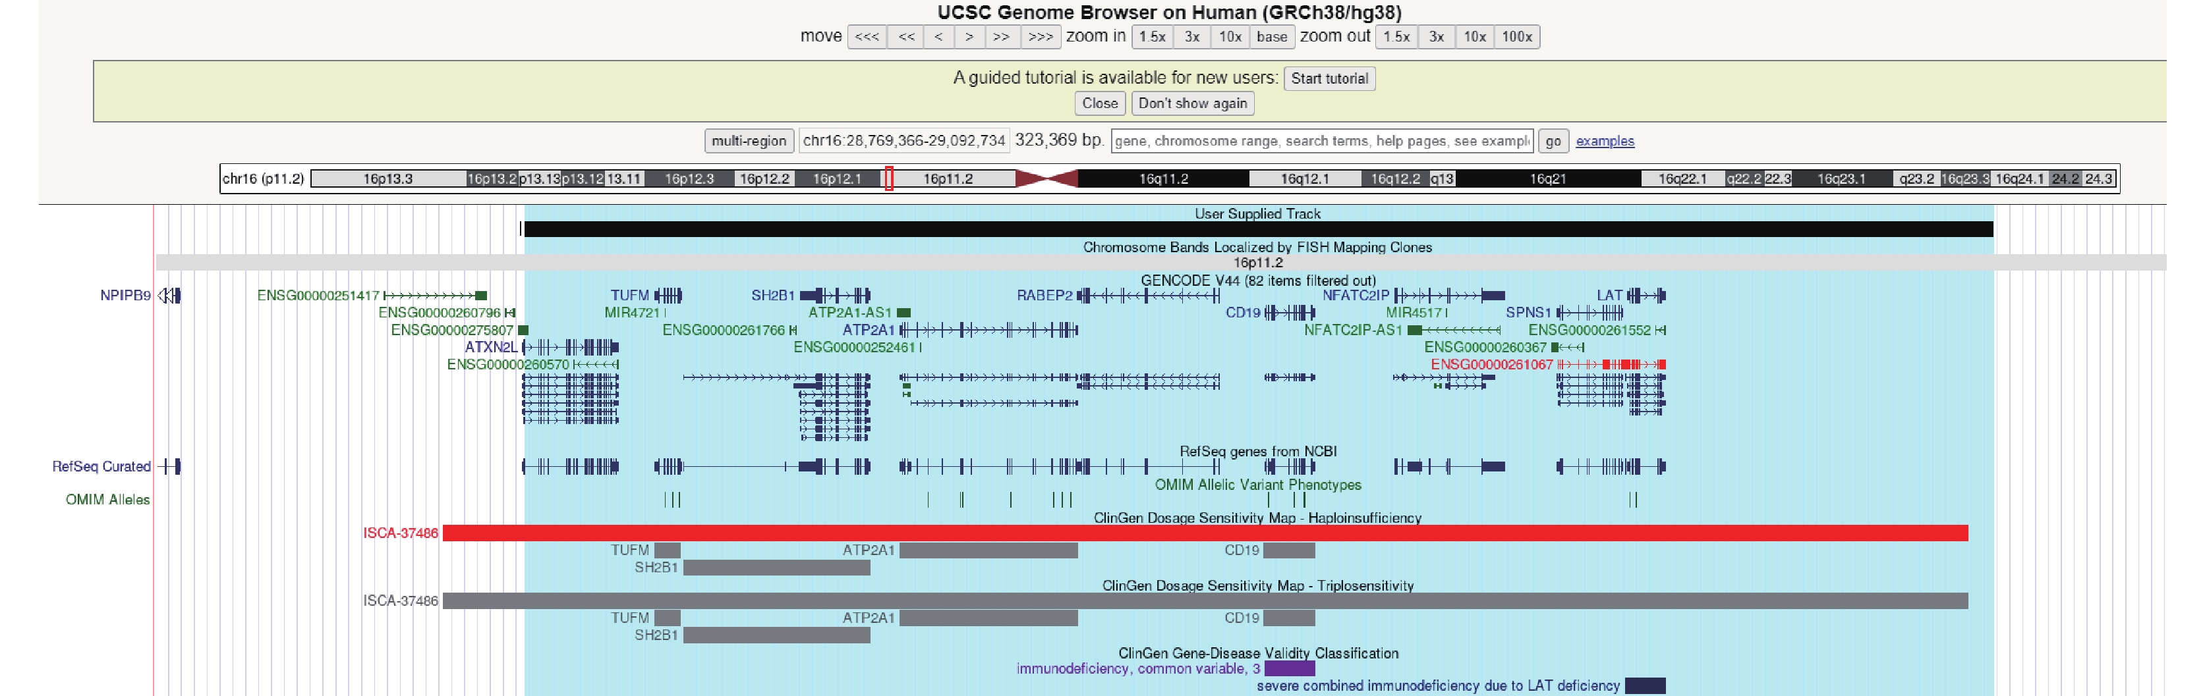This screenshot has width=2205, height=696.
Task: Select the black user supplied track bar
Action: (1258, 229)
